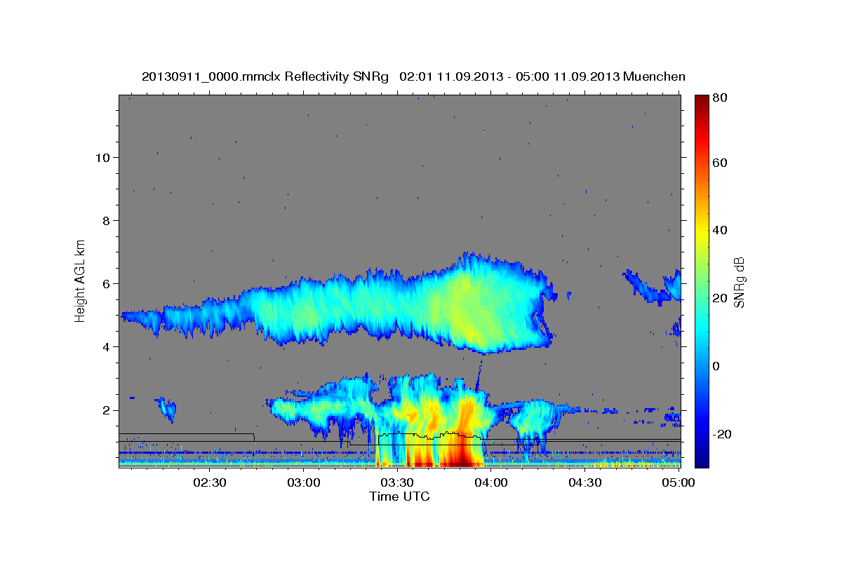
Task: Click the 'Height AGL km' axis label
Action: point(81,280)
